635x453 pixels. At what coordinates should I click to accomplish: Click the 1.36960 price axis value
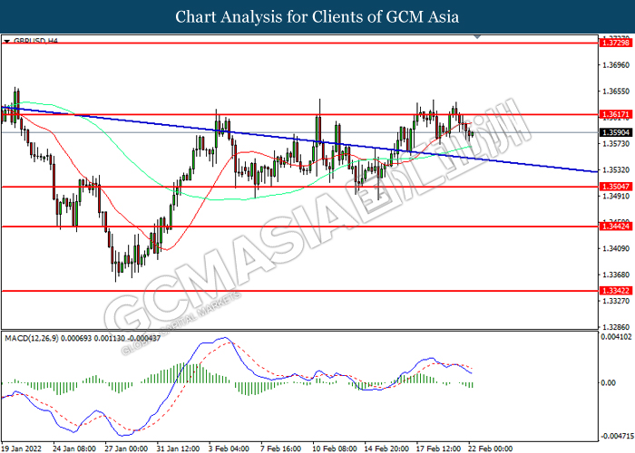(616, 65)
